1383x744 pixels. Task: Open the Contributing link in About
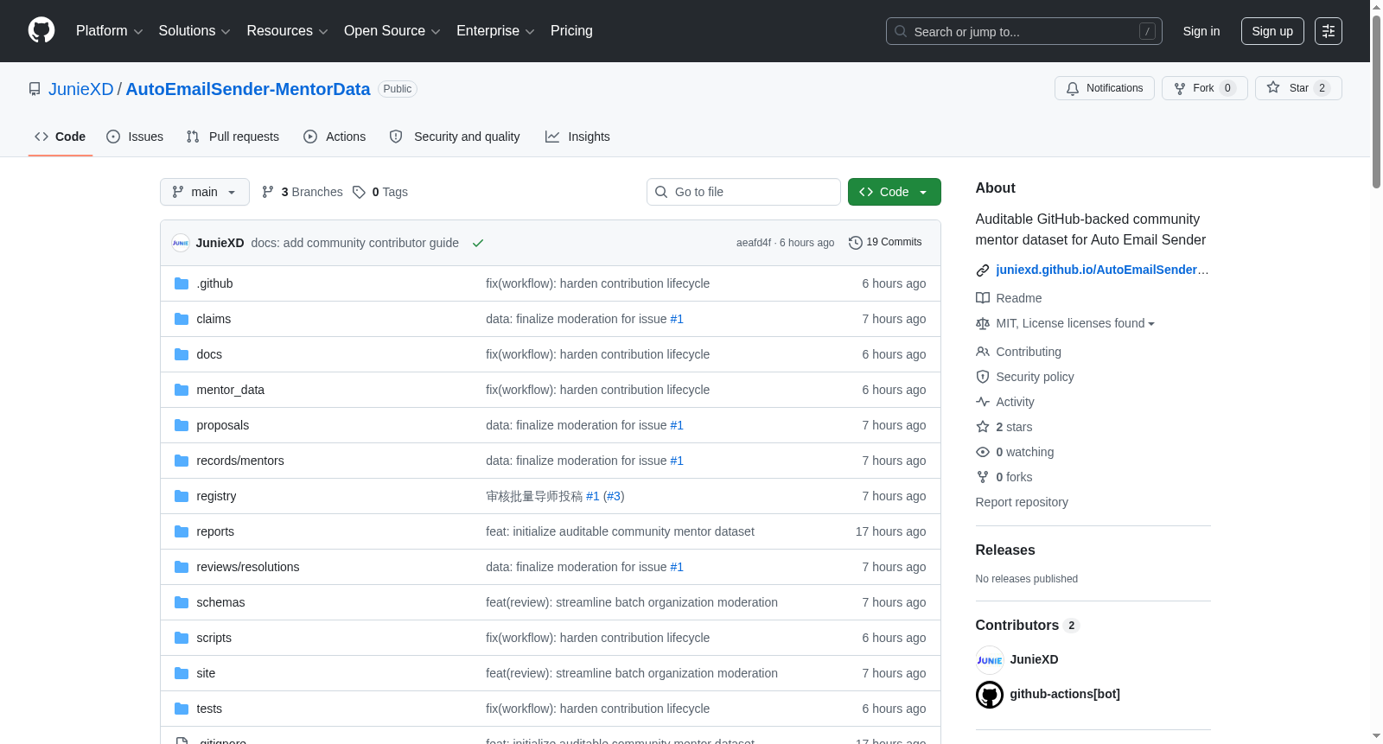[1029, 352]
